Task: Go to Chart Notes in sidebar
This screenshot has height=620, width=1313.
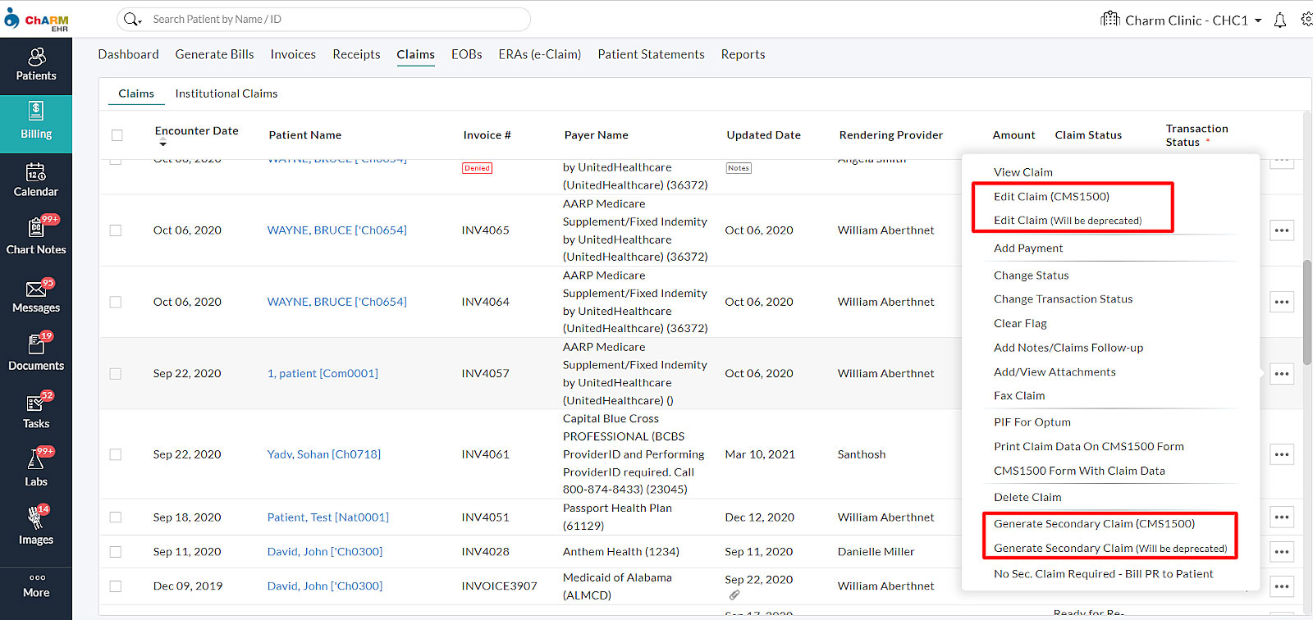Action: click(36, 238)
